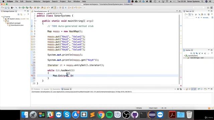Viewport: 214px width, 120px height.
Task: Click the Save toolbar icon
Action: pyautogui.click(x=6, y=8)
